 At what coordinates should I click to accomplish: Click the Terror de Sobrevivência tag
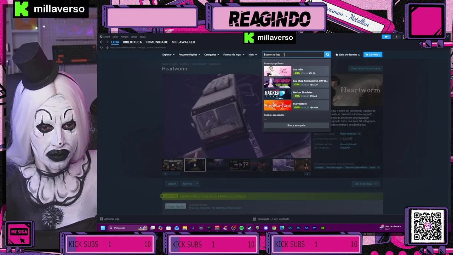[x=356, y=168]
